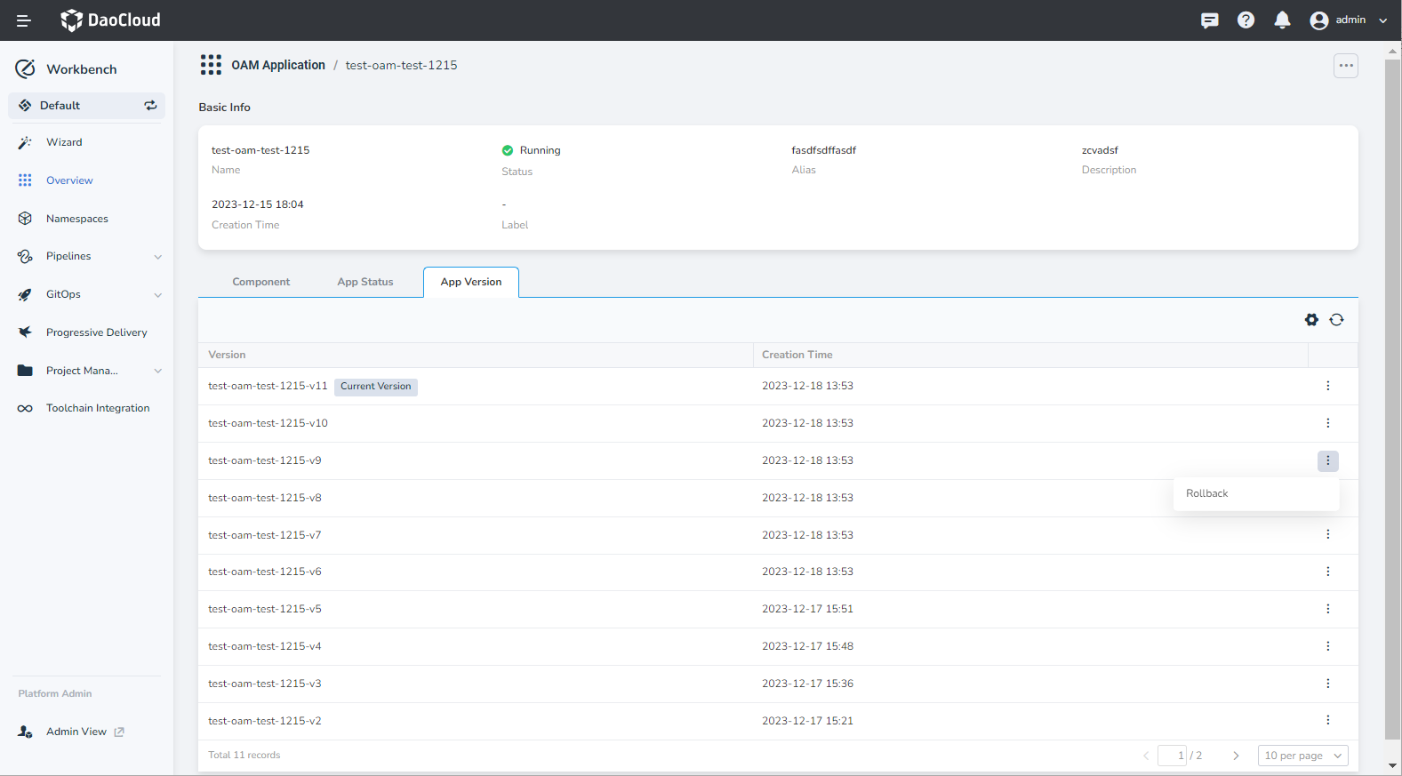The height and width of the screenshot is (776, 1402).
Task: Click the page number input field
Action: pyautogui.click(x=1172, y=756)
